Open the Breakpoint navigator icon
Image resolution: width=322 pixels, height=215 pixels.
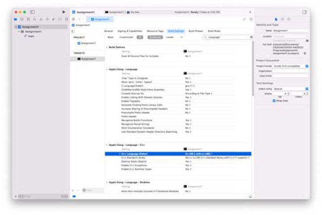click(x=60, y=19)
